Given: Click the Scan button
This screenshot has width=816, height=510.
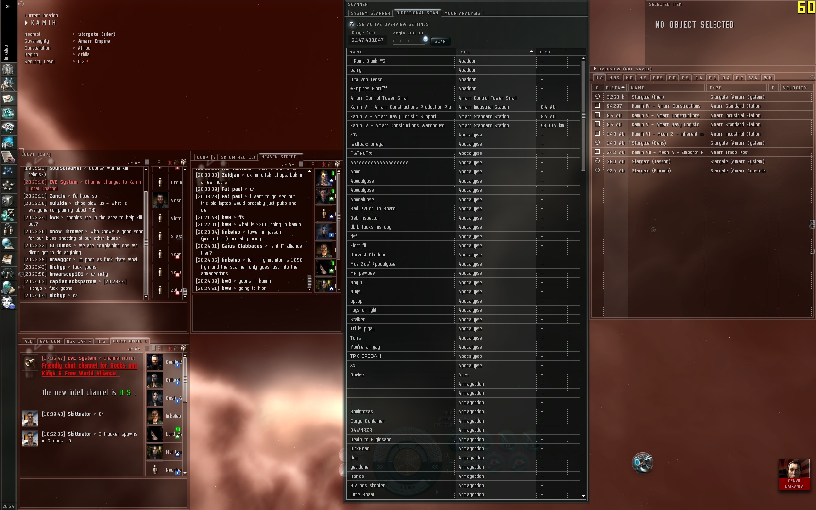Looking at the screenshot, I should tap(440, 41).
